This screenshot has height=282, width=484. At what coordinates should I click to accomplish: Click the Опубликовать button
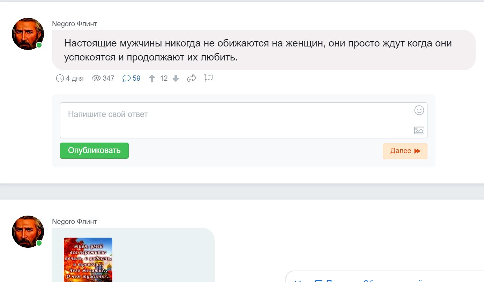(94, 151)
